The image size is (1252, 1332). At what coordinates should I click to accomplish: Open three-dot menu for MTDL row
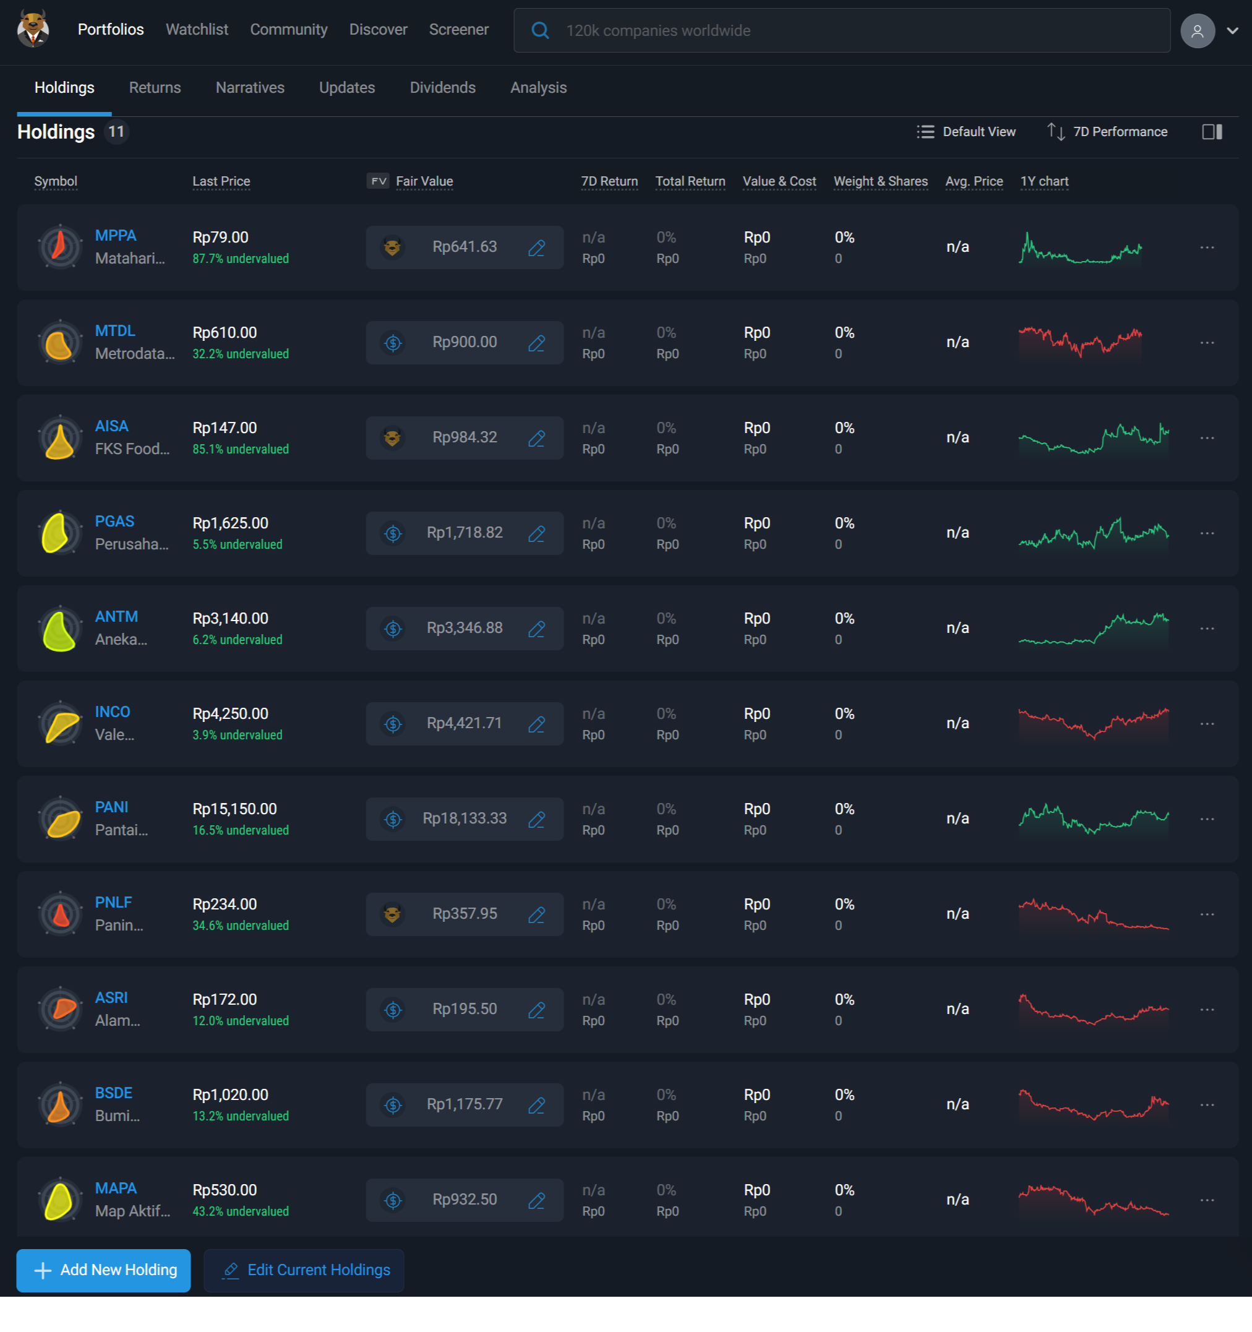pos(1207,342)
